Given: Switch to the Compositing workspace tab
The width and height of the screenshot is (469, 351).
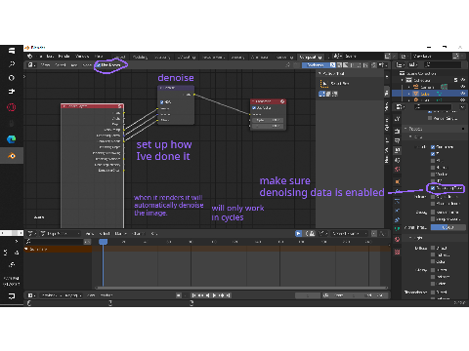Looking at the screenshot, I should [311, 57].
